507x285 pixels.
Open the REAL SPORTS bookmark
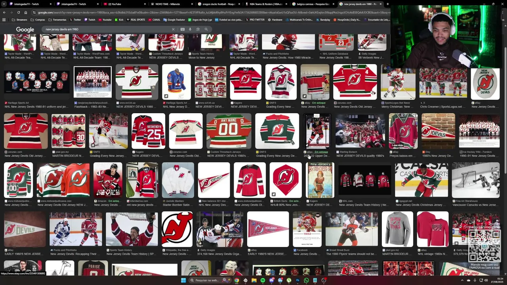pyautogui.click(x=136, y=19)
